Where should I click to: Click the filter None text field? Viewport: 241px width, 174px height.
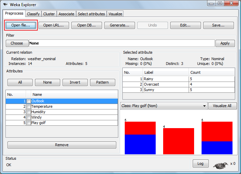(122, 43)
